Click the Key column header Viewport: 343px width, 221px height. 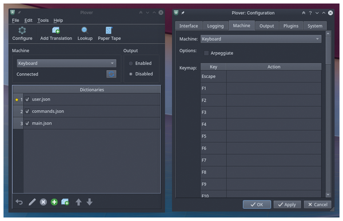(213, 67)
